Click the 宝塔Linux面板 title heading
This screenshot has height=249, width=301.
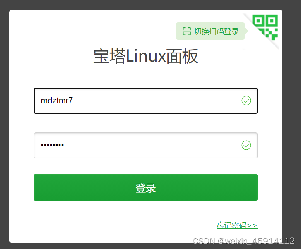pyautogui.click(x=146, y=56)
